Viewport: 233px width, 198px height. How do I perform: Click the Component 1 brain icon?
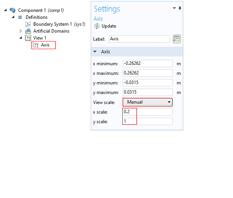pos(13,10)
